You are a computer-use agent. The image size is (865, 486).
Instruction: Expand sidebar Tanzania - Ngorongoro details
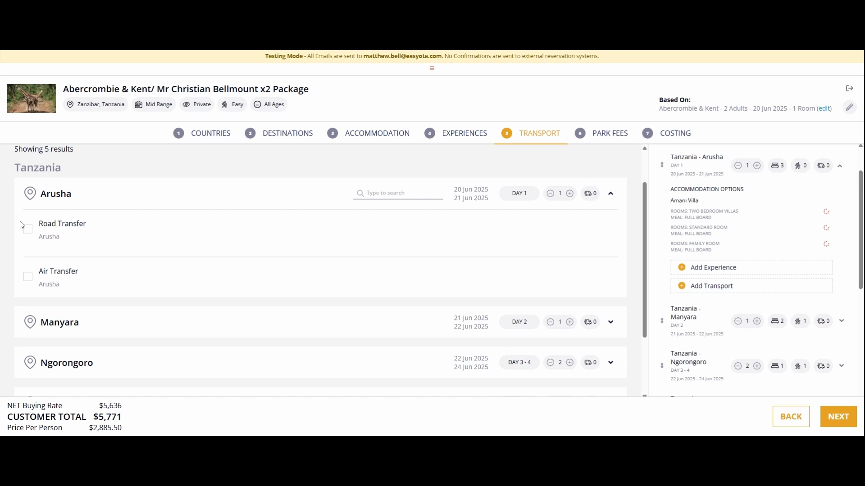(842, 366)
